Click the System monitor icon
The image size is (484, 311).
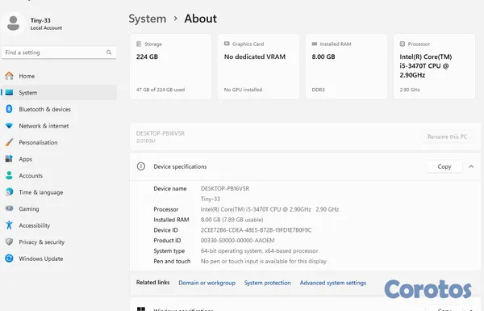point(9,92)
